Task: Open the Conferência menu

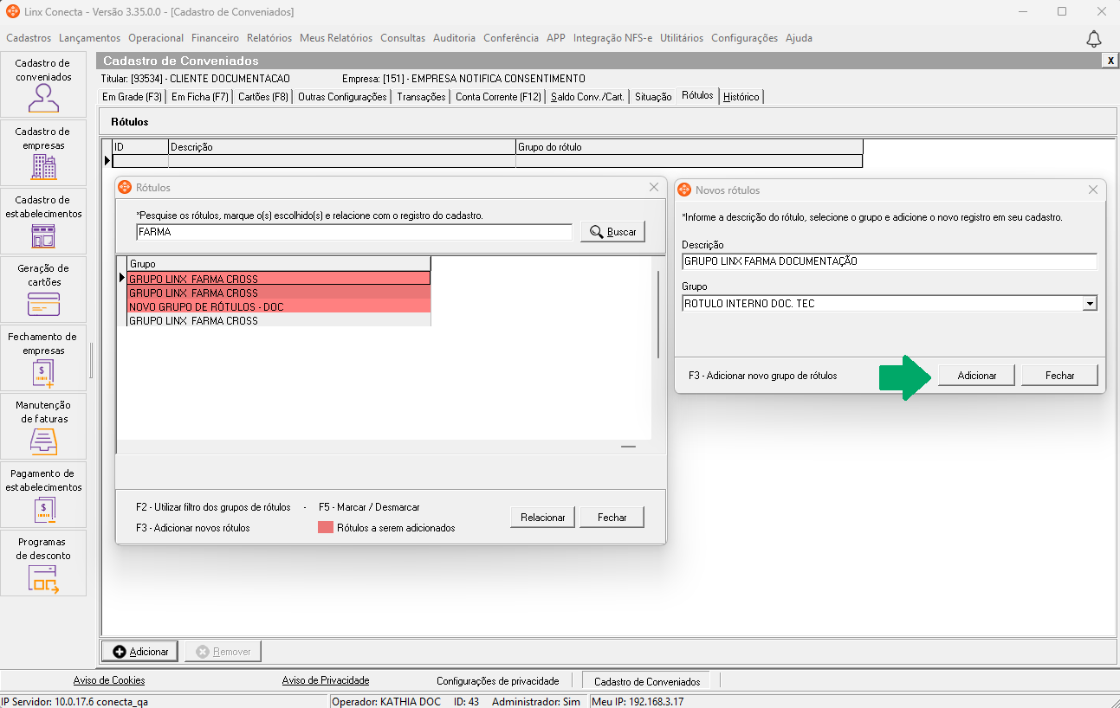Action: click(x=511, y=38)
